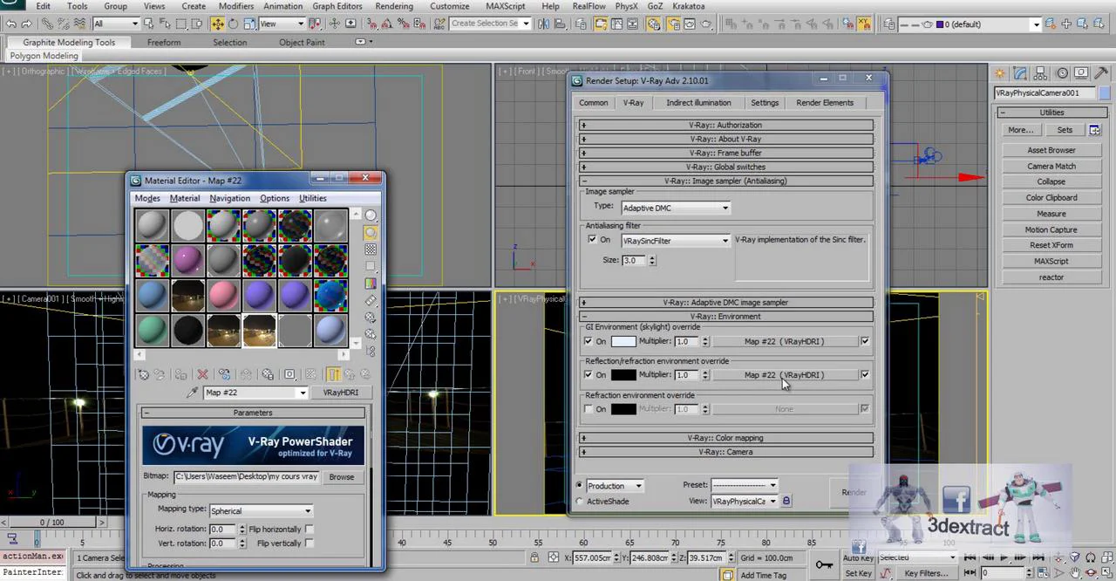Viewport: 1116px width, 581px height.
Task: Open the Preset dropdown in Render Setup
Action: (x=744, y=485)
